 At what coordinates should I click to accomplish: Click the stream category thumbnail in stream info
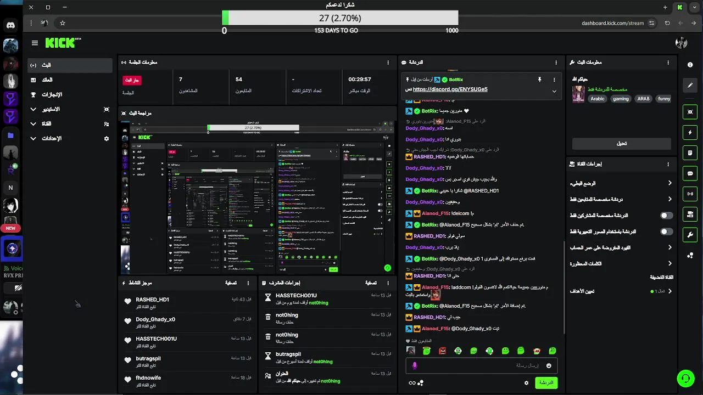578,94
